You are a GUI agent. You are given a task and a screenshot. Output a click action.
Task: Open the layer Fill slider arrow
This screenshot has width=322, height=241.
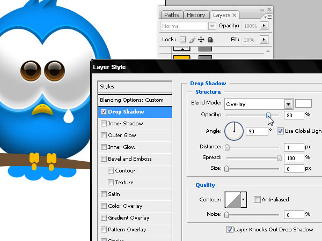click(264, 40)
